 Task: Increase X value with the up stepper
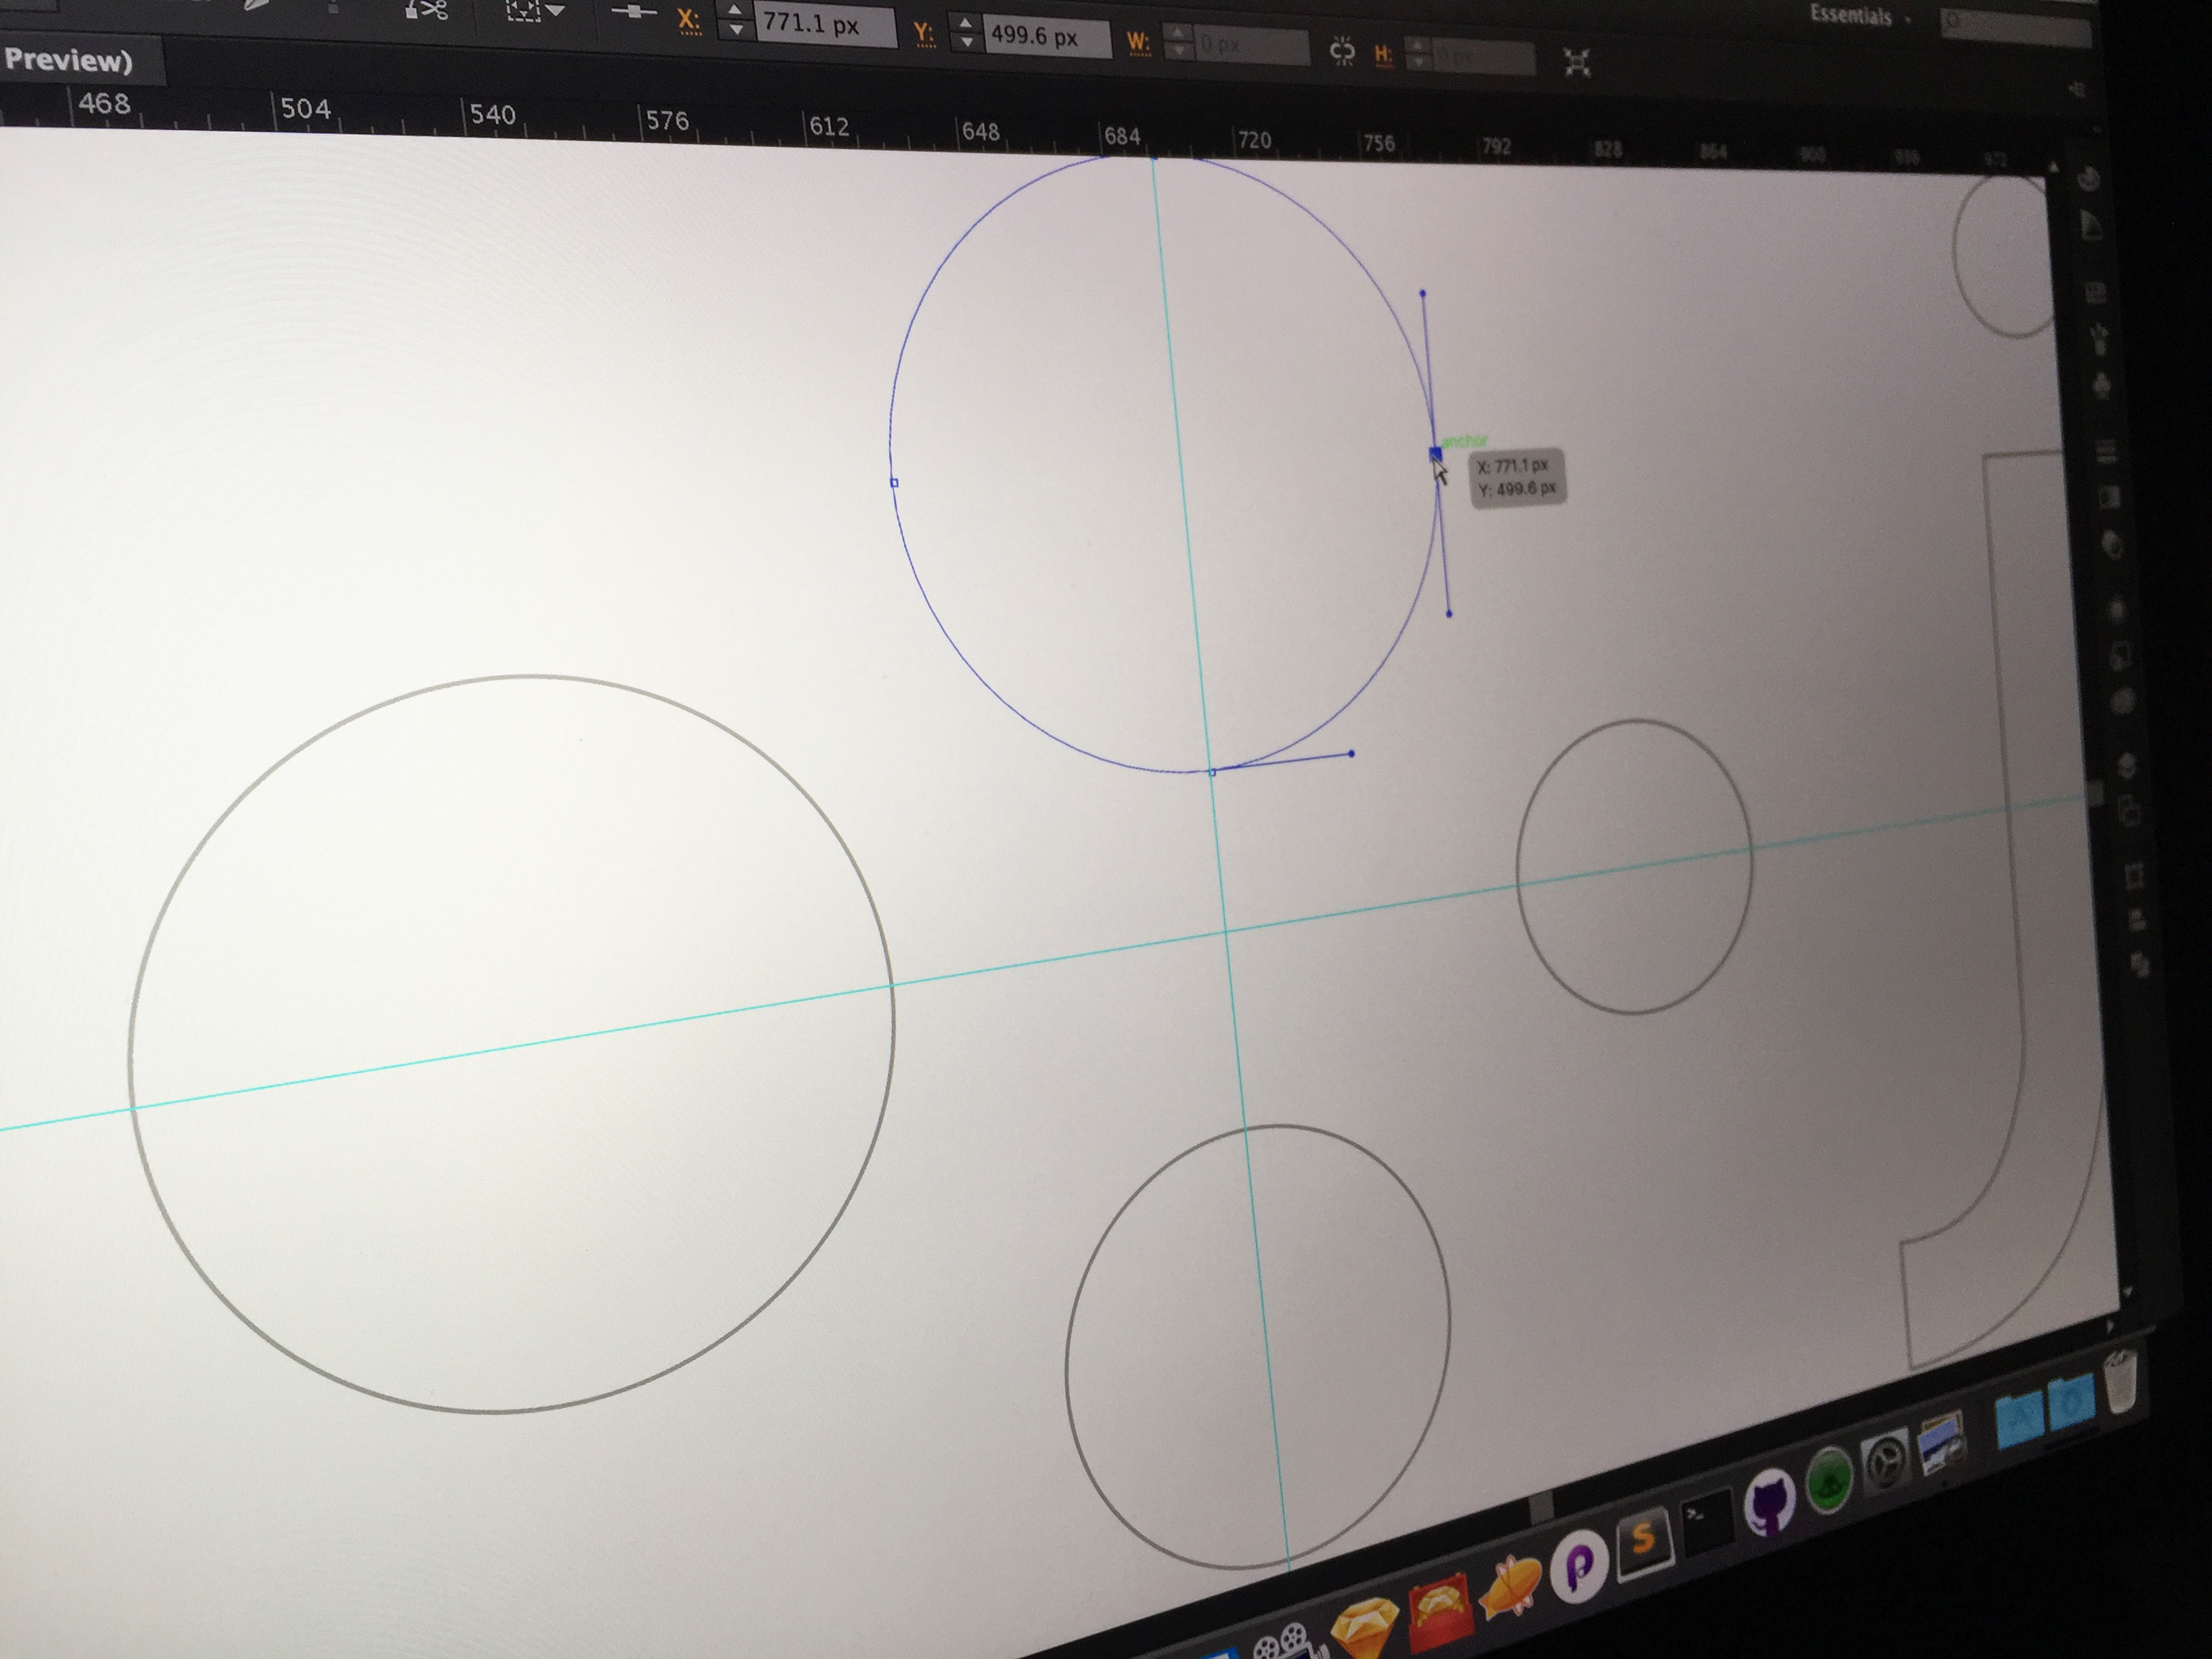tap(735, 10)
